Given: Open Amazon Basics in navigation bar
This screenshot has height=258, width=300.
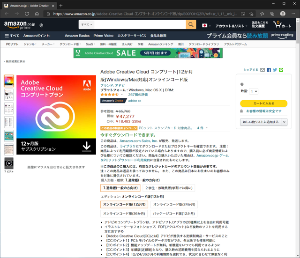Looking at the screenshot, I should (77, 36).
